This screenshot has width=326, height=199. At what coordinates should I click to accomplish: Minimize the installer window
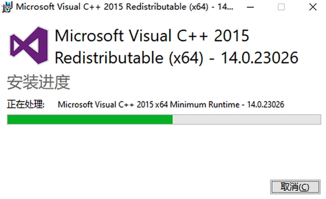point(250,7)
